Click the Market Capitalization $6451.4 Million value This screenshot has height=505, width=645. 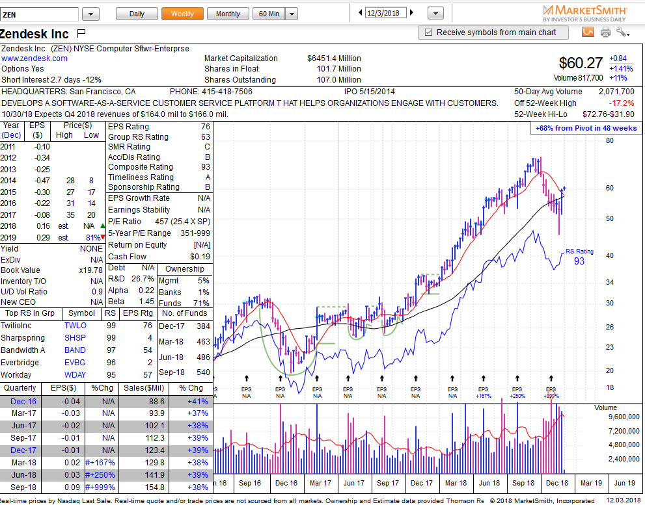click(x=334, y=58)
